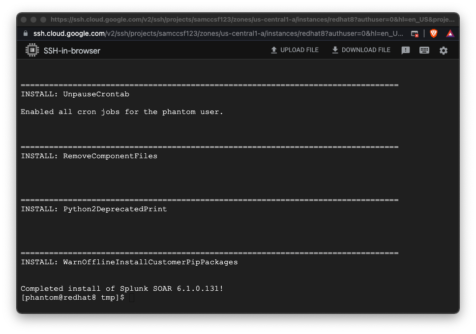View site info via the padlock icon
Image resolution: width=476 pixels, height=334 pixels.
coord(26,33)
